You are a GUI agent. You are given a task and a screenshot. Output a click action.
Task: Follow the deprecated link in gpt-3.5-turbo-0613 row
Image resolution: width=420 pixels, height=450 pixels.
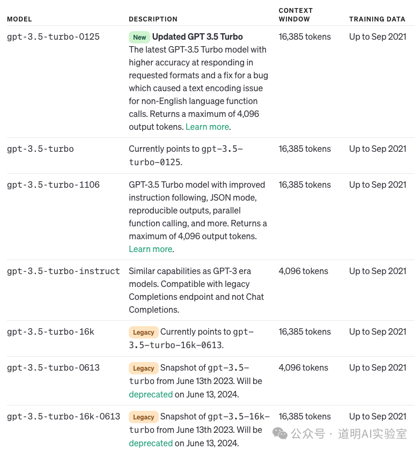(x=151, y=394)
